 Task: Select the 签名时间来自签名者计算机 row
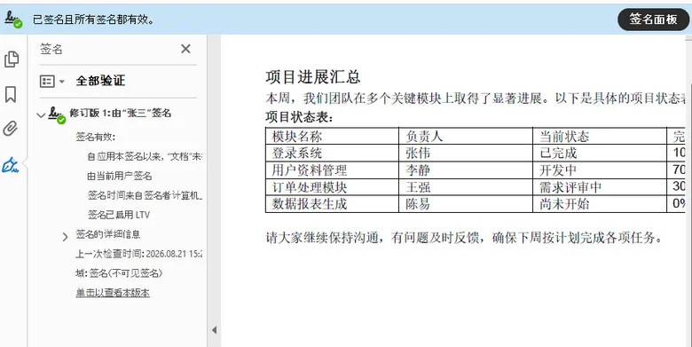(x=145, y=195)
